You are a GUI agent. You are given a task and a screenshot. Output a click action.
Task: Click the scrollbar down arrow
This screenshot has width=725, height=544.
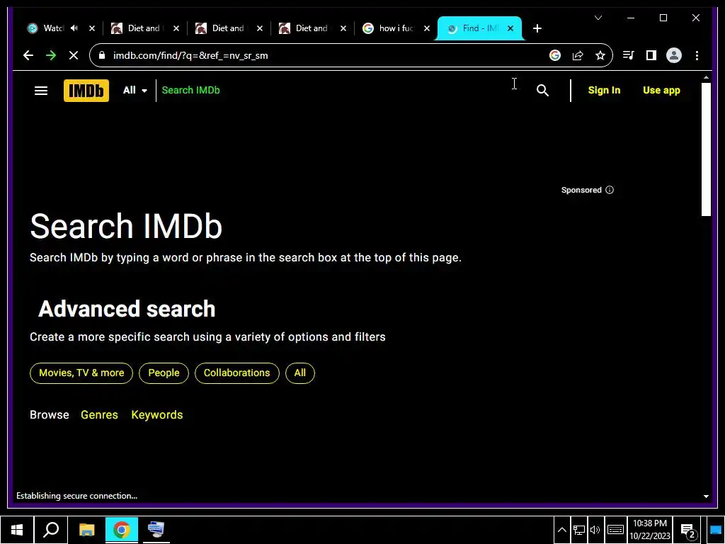(706, 496)
